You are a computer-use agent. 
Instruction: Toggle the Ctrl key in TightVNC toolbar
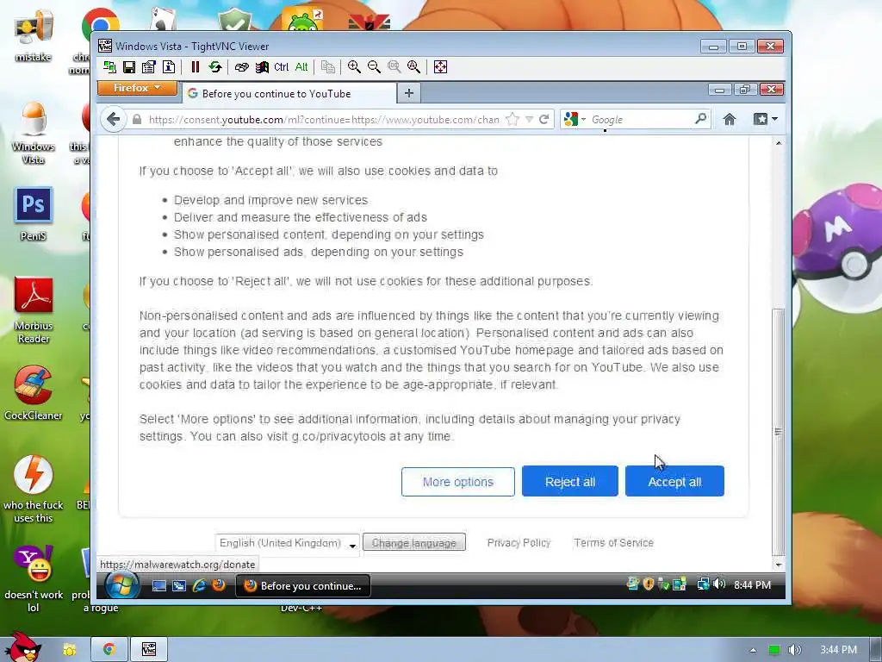tap(282, 67)
